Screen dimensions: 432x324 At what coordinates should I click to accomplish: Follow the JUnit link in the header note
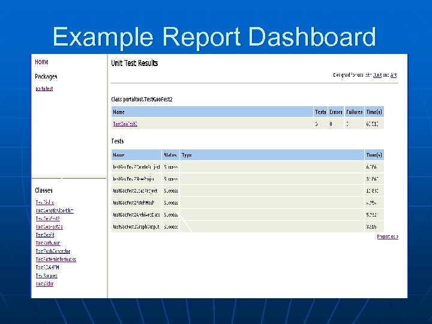click(377, 75)
